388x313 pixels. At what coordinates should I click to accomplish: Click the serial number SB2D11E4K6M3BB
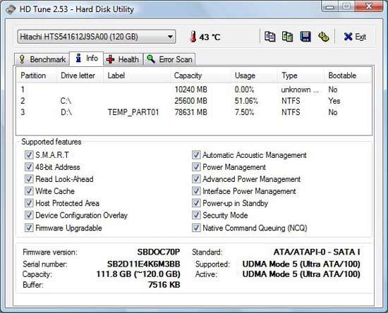143,264
